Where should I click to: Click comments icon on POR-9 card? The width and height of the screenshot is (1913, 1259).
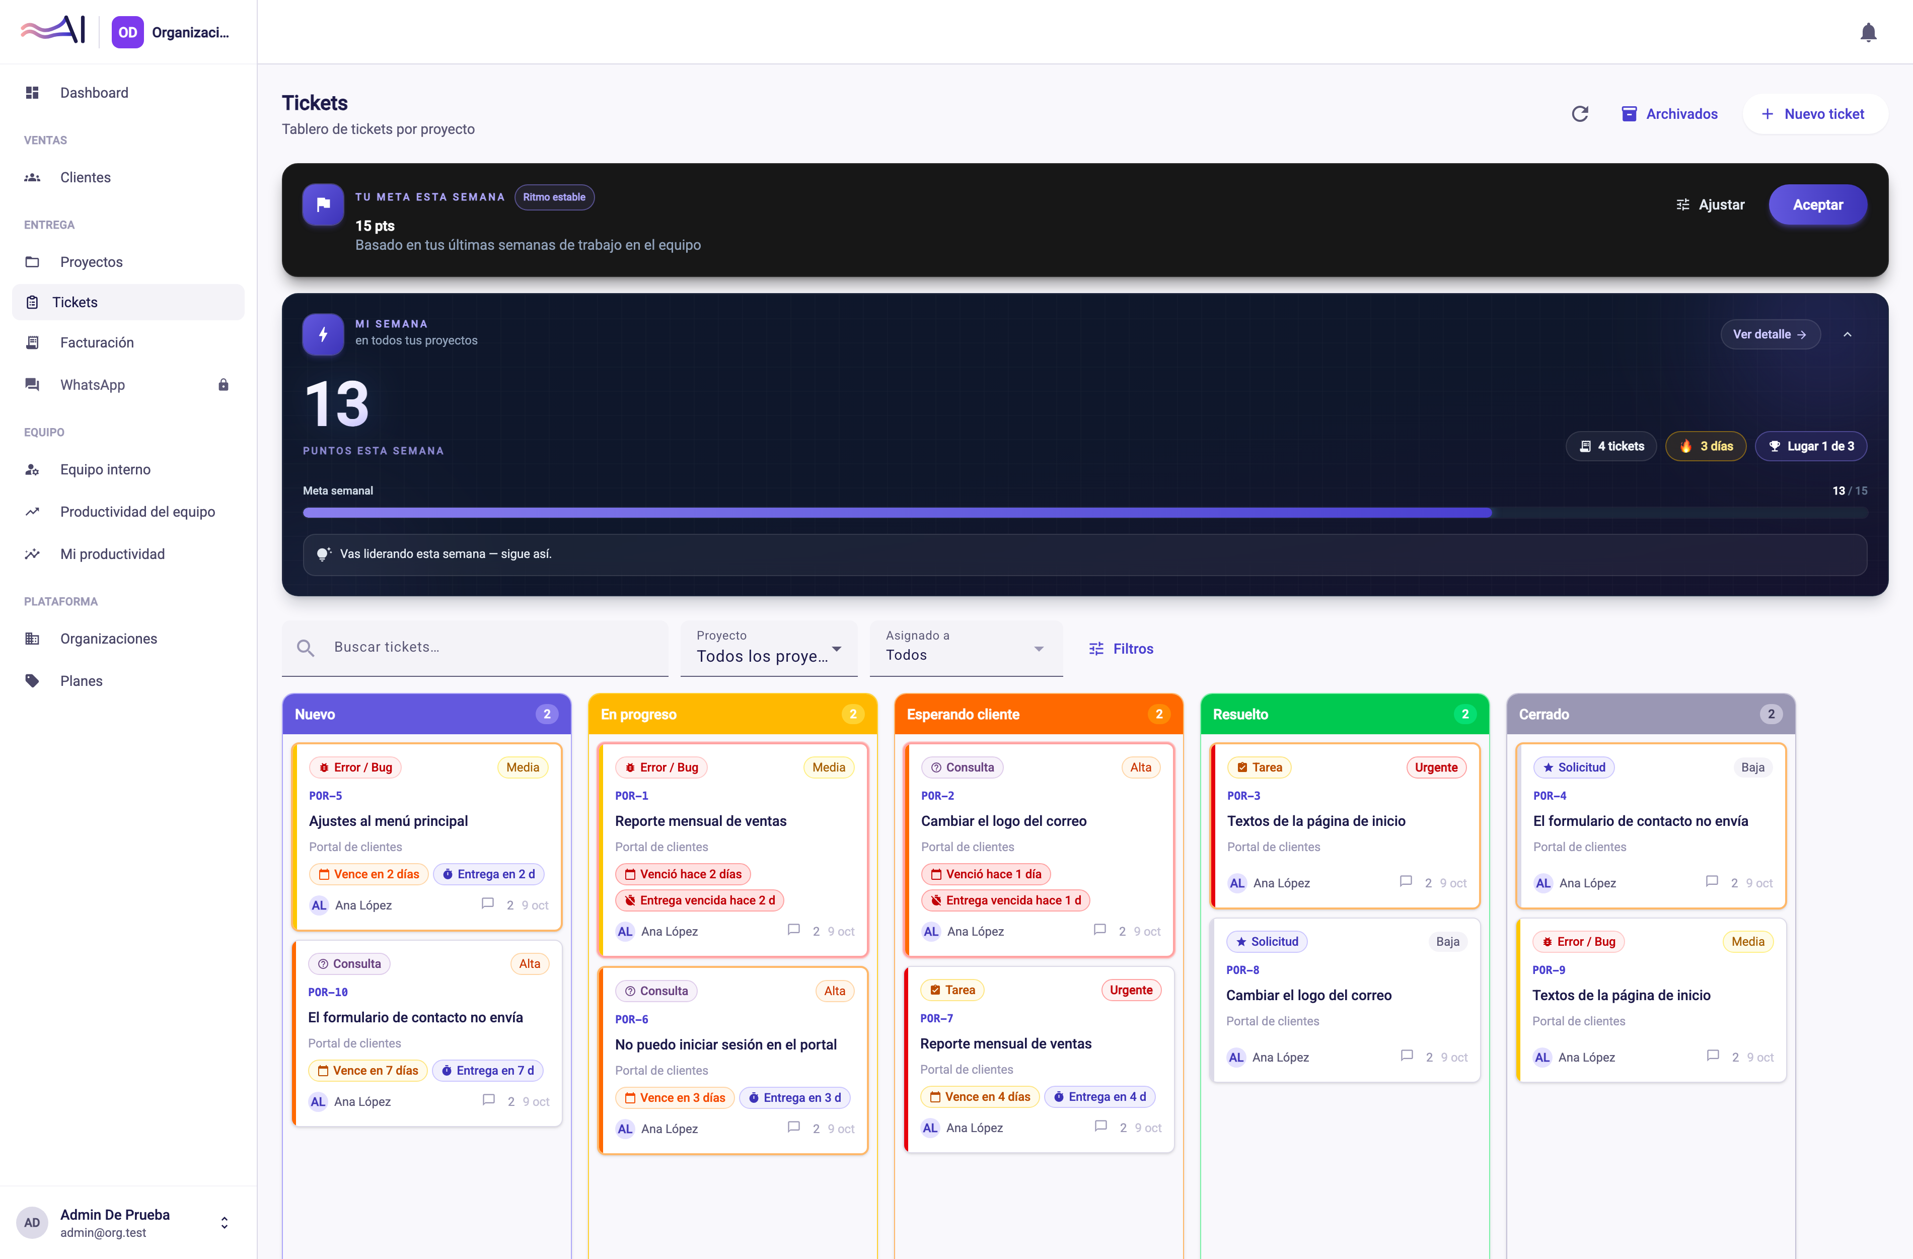(1713, 1057)
